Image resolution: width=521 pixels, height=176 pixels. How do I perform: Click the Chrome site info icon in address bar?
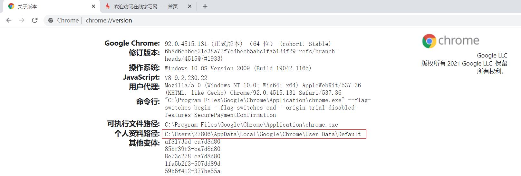tap(51, 21)
